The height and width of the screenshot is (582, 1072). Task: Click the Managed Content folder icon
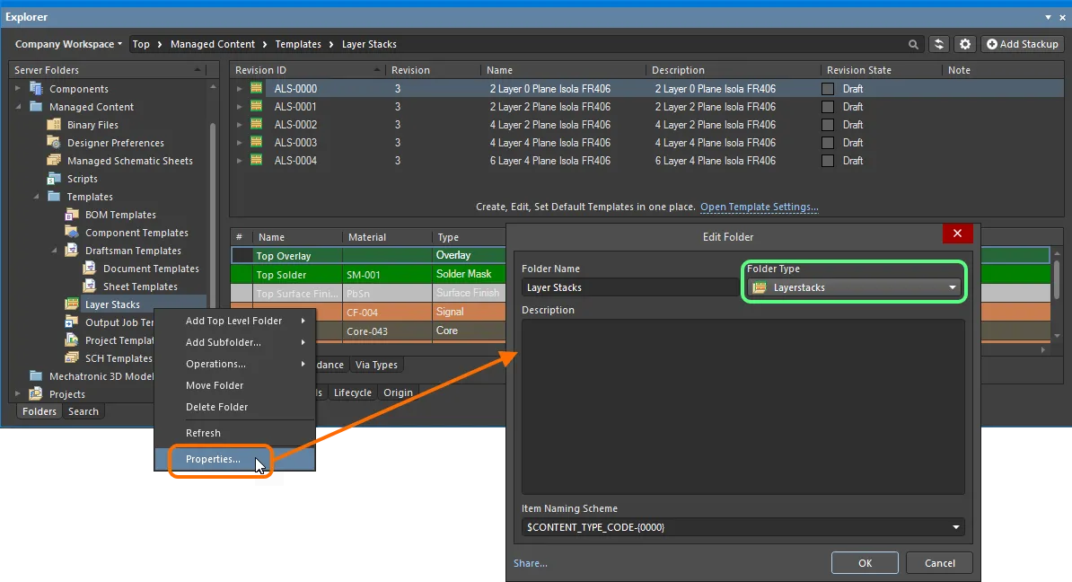click(x=36, y=107)
